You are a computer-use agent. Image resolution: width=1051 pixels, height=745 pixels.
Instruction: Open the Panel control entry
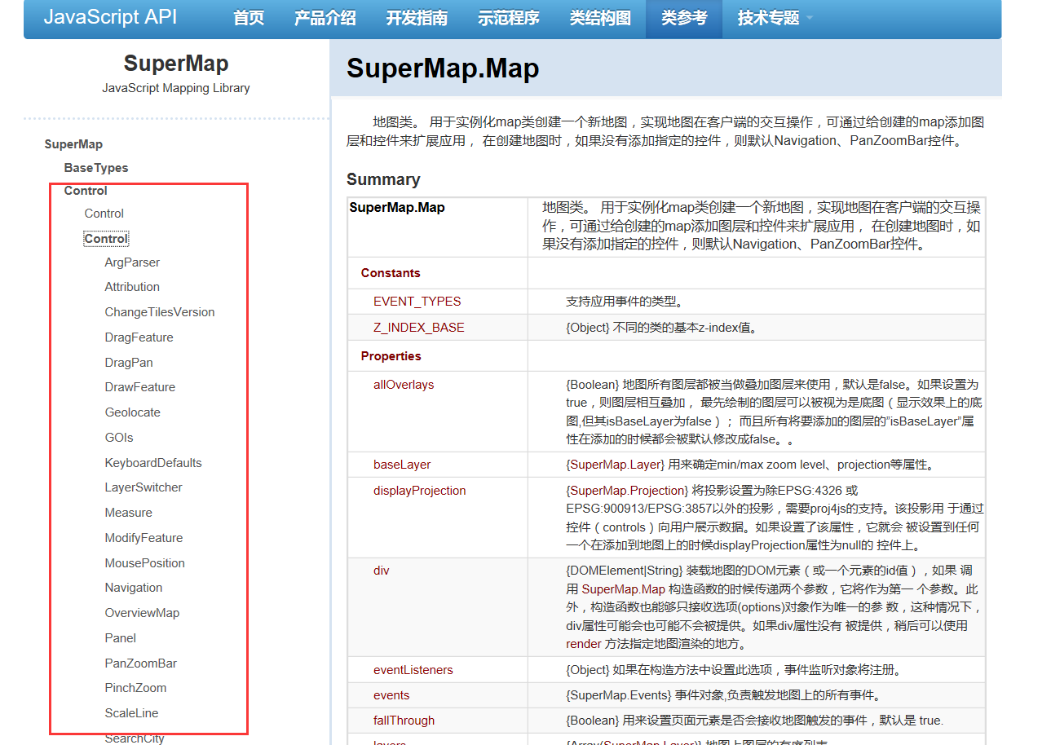121,638
